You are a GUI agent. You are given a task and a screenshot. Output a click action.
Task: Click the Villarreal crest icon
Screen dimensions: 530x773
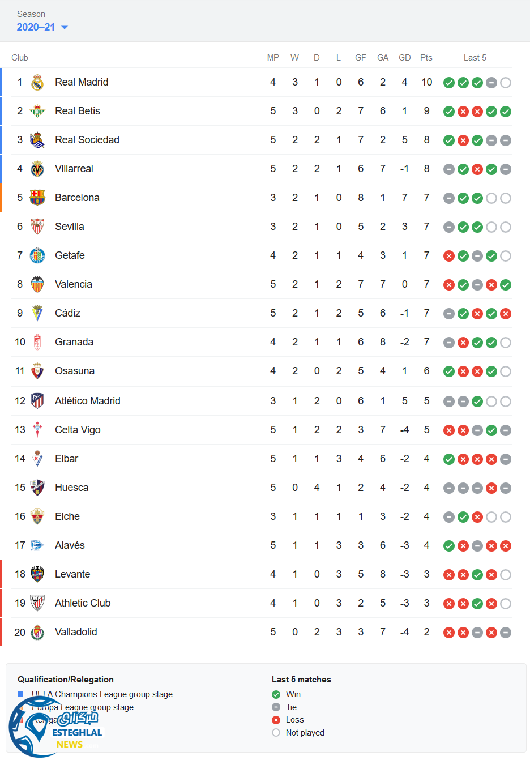click(x=37, y=169)
